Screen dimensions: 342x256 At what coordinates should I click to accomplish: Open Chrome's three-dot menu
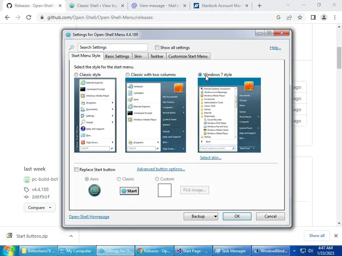[x=335, y=17]
